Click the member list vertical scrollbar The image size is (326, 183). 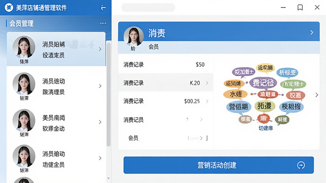pos(109,94)
